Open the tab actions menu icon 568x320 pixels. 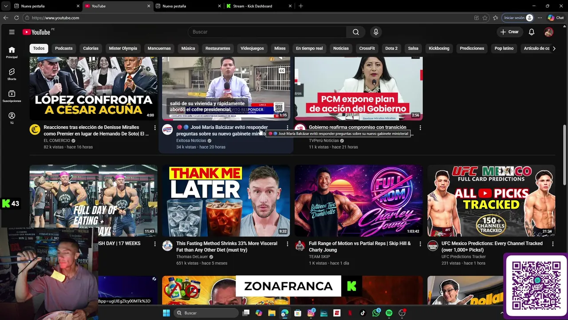[x=5, y=6]
